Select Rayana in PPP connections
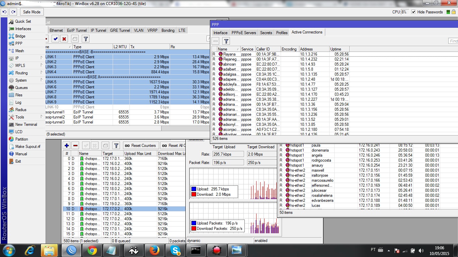458x257 pixels. [281, 54]
